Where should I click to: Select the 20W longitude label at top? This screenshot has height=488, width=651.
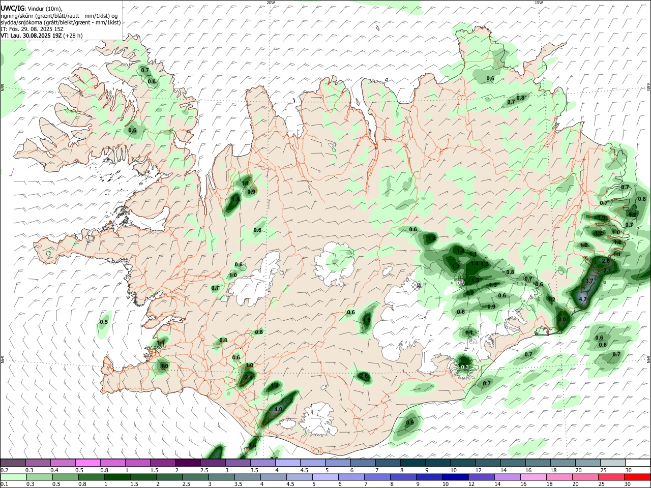point(271,3)
